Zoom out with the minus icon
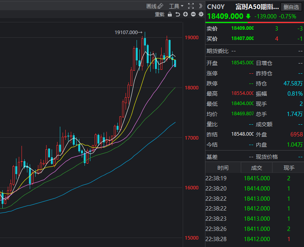 coord(193,14)
